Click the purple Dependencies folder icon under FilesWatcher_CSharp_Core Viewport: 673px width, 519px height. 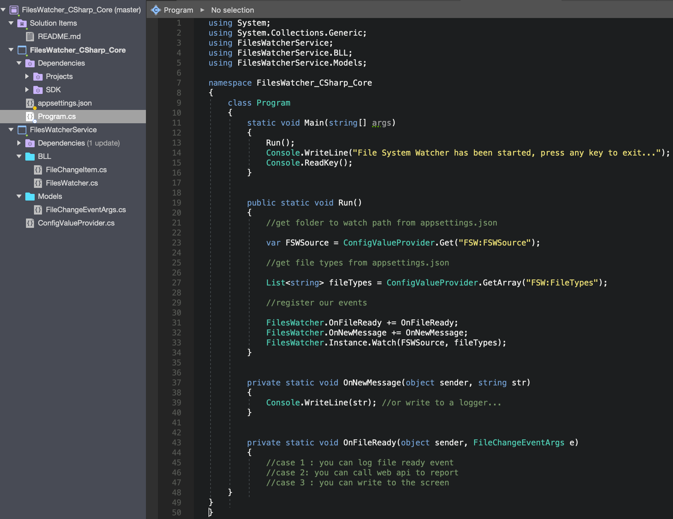[x=30, y=63]
